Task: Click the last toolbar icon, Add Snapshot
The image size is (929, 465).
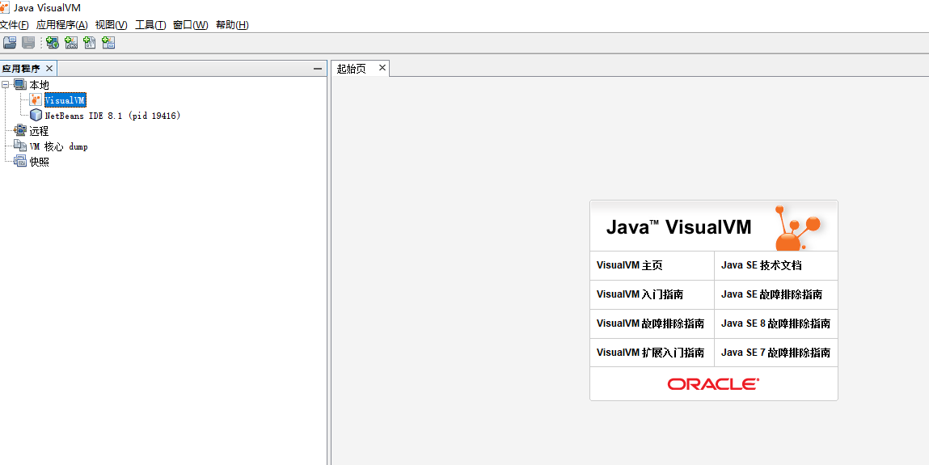Action: pos(108,43)
